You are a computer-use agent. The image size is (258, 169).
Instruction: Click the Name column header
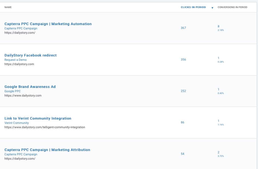(x=8, y=7)
